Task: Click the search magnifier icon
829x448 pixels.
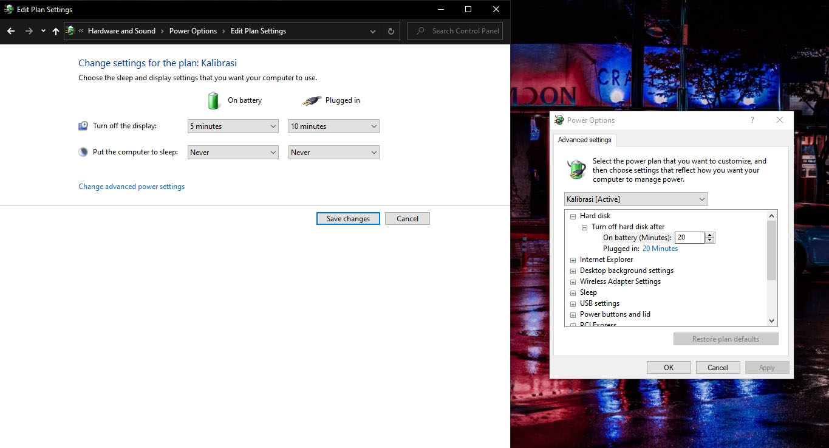Action: tap(420, 31)
